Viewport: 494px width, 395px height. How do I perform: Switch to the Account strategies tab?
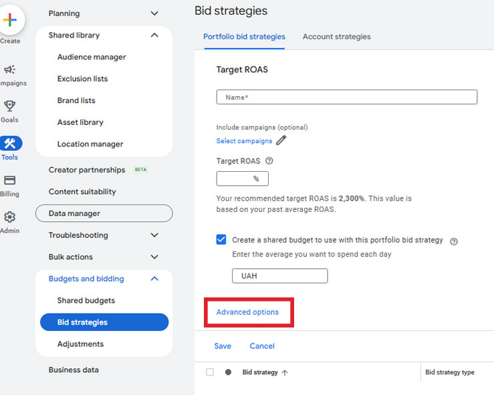(x=336, y=37)
